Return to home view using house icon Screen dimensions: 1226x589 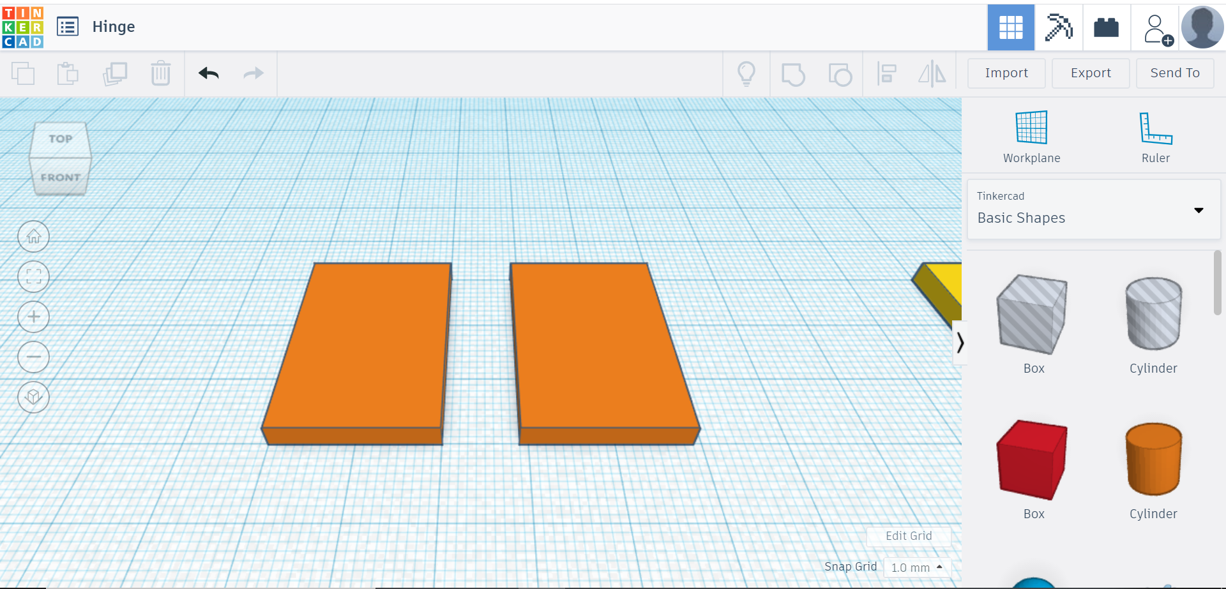33,236
